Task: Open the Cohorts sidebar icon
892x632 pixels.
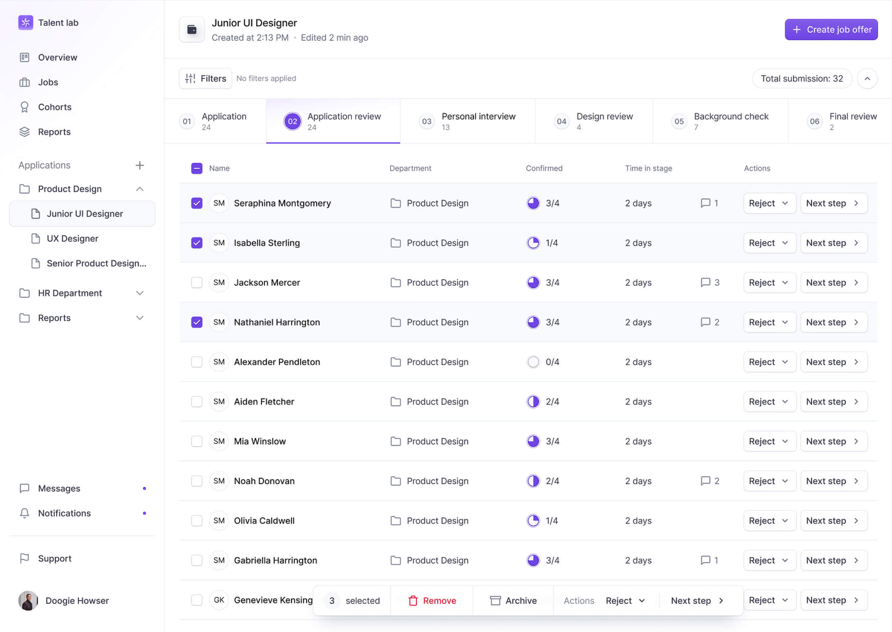Action: [x=25, y=107]
